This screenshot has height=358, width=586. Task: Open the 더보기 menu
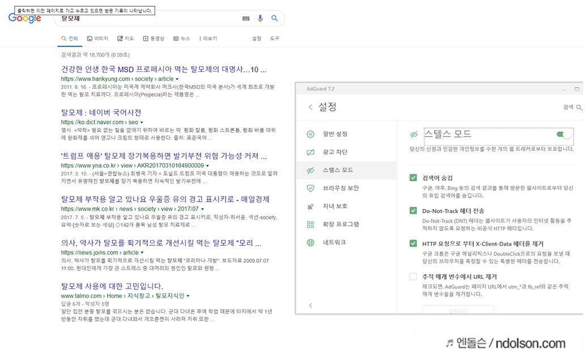coord(208,39)
